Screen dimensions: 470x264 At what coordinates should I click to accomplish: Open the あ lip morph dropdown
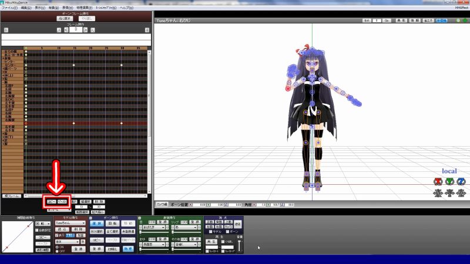[186, 228]
